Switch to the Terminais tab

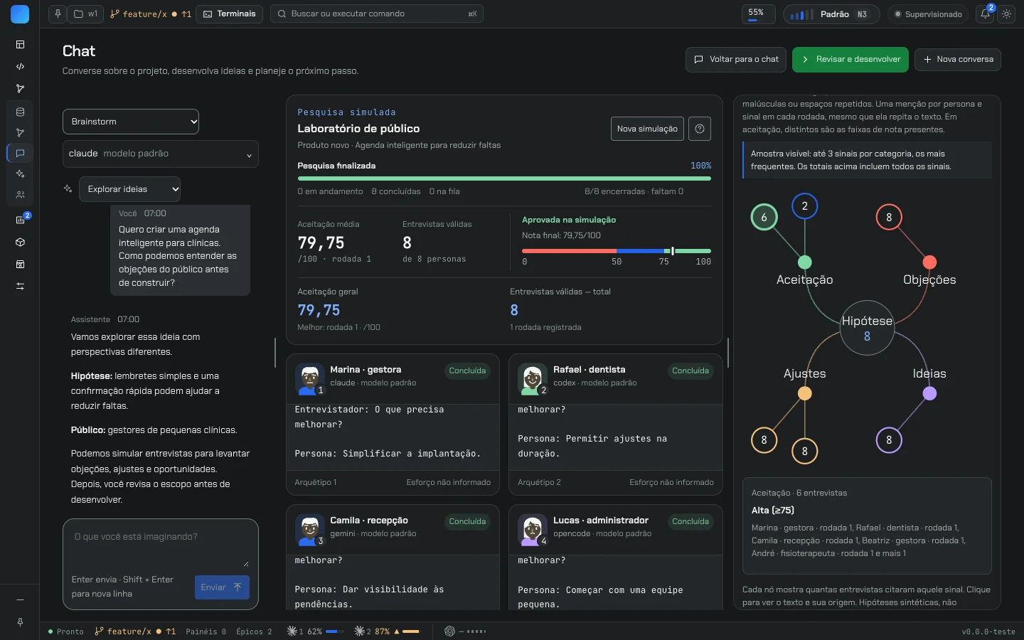(x=229, y=14)
